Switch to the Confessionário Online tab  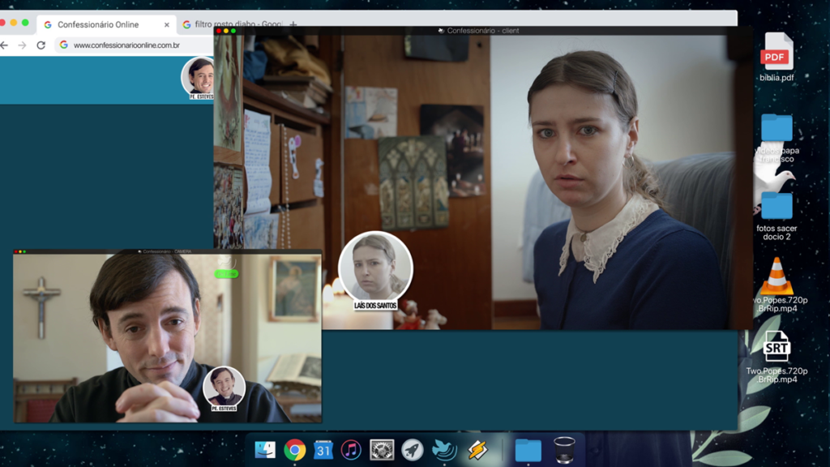[97, 25]
